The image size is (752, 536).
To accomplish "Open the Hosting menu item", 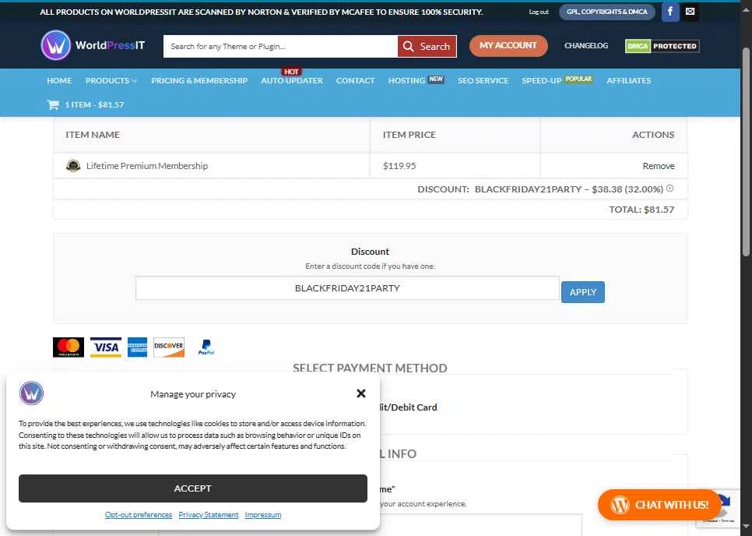I will click(406, 80).
